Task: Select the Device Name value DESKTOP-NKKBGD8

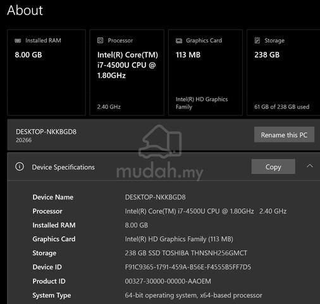Action: 156,197
